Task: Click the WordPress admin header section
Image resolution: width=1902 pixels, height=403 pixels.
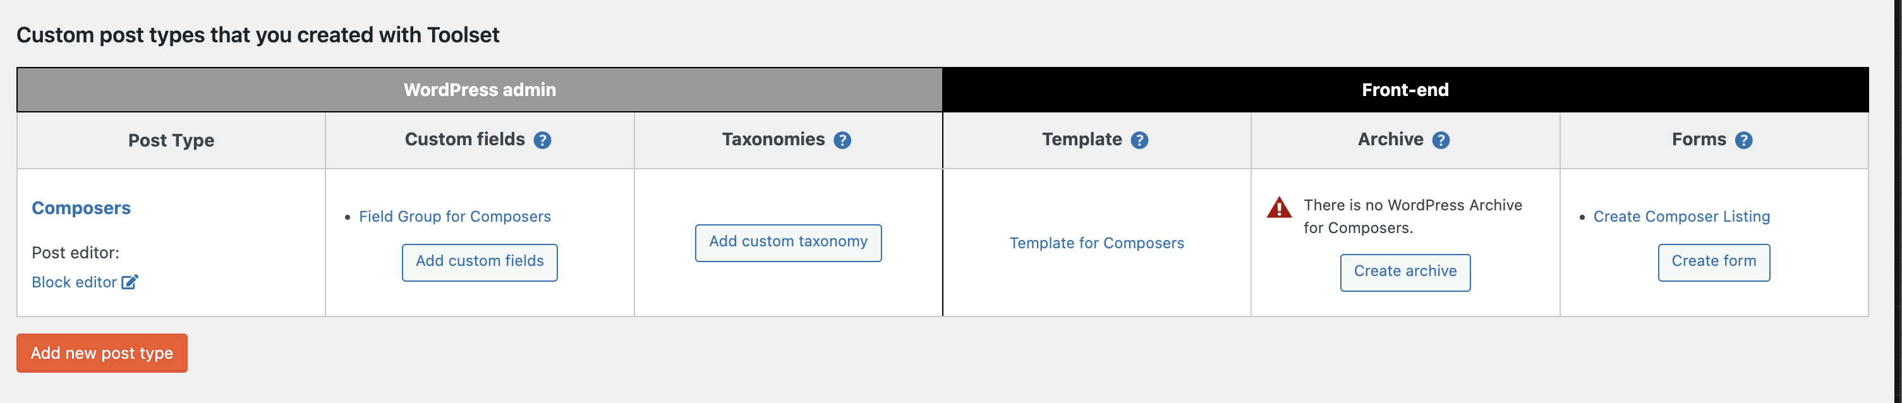Action: tap(479, 90)
